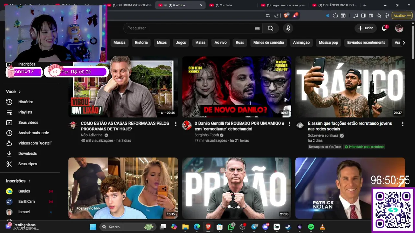Screen dimensions: 415x233
Task: Open the Brave Wallet icon
Action: (371, 16)
